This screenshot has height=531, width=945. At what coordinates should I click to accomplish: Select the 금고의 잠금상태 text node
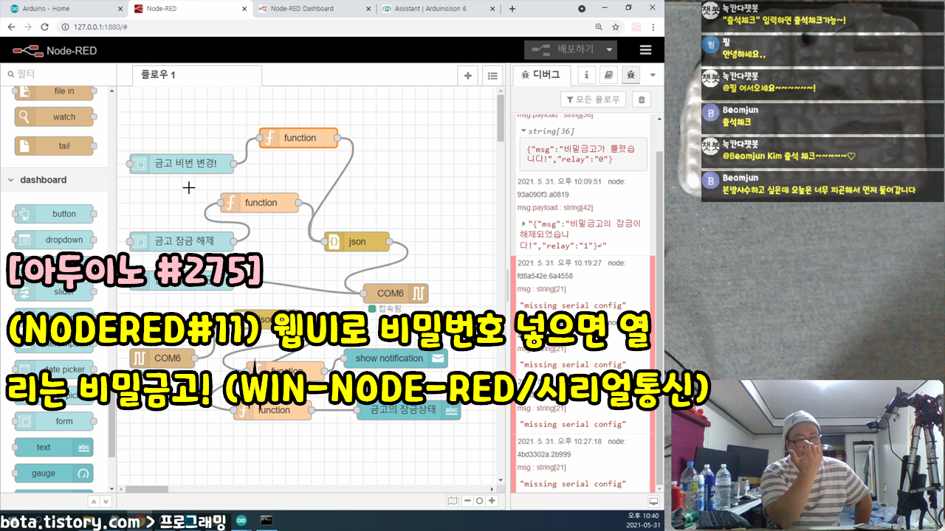point(409,411)
